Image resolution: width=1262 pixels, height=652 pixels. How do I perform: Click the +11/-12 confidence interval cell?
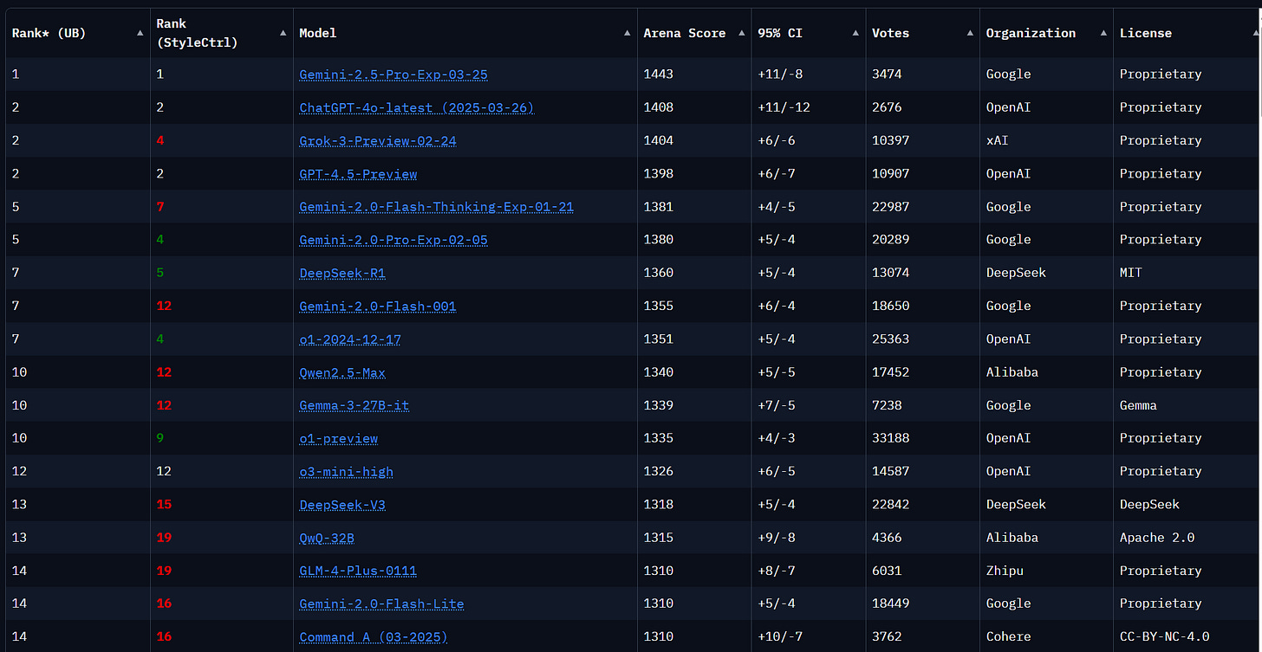(784, 107)
